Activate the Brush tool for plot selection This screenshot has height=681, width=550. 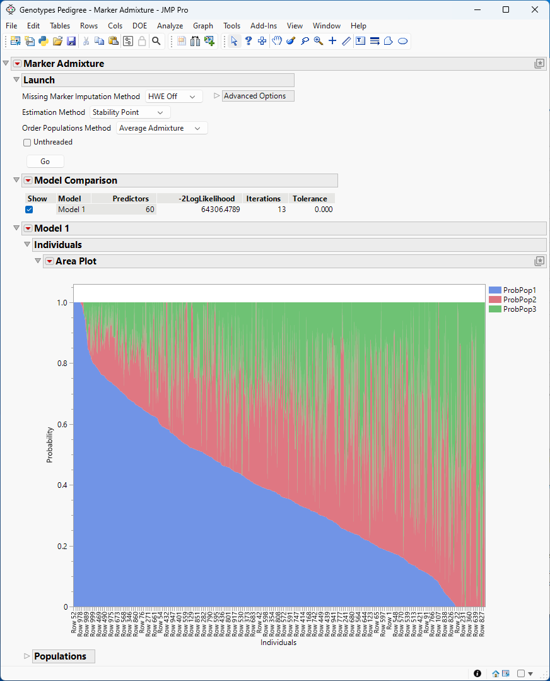(x=290, y=40)
